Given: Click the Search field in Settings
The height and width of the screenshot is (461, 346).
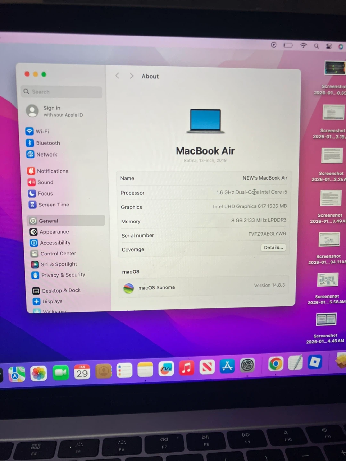Looking at the screenshot, I should (x=62, y=92).
